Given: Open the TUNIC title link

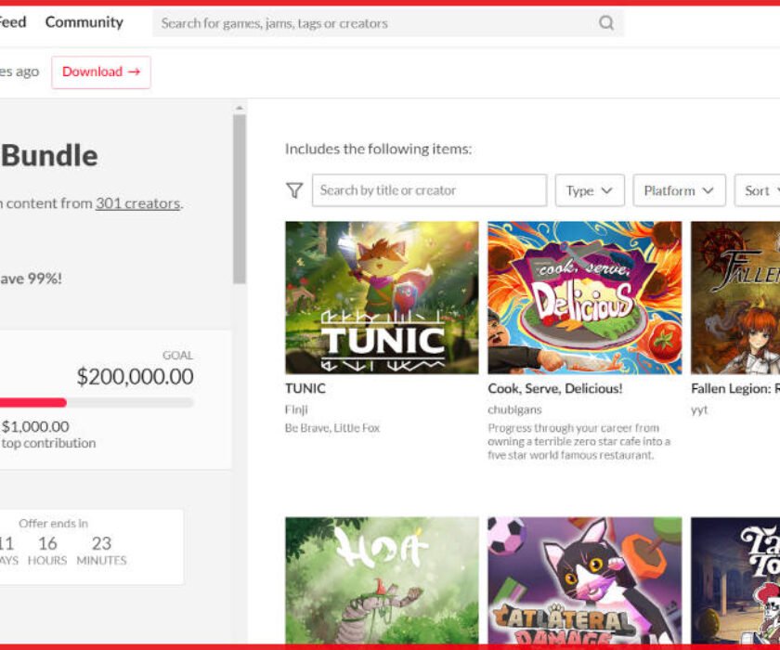Looking at the screenshot, I should 305,388.
